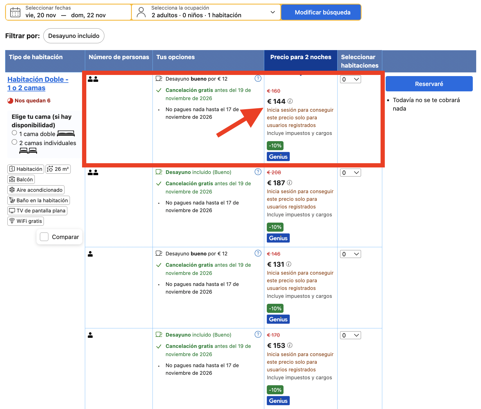Viewport: 481px width, 409px height.
Task: Click the 'Tus opciones' column header
Action: [208, 60]
